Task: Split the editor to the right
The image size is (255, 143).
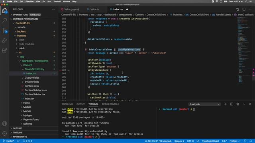Action: [244, 10]
